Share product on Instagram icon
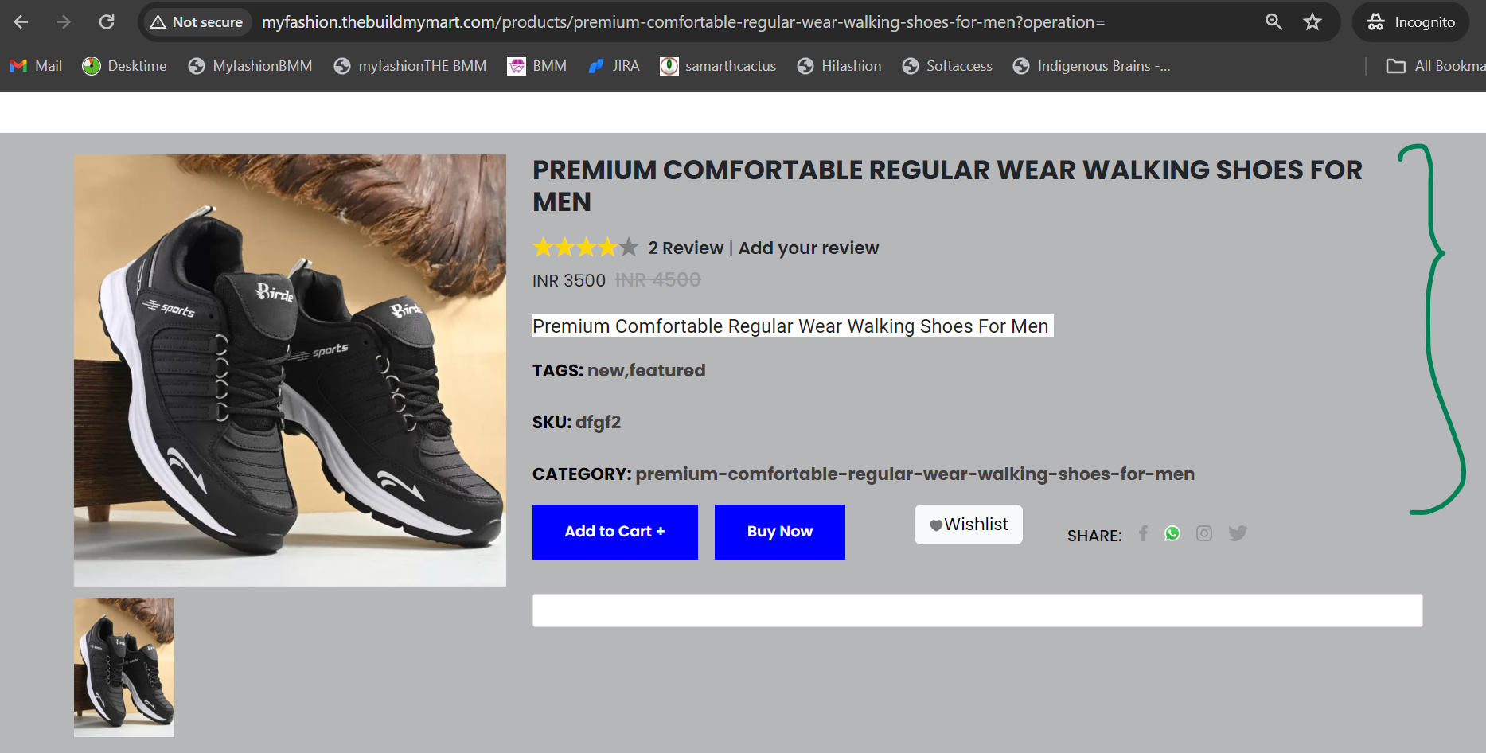The width and height of the screenshot is (1486, 753). pos(1204,533)
